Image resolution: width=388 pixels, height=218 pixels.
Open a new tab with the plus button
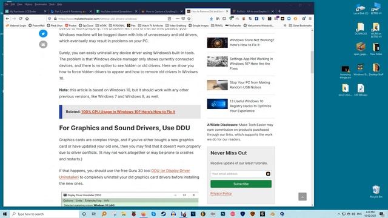click(x=279, y=11)
